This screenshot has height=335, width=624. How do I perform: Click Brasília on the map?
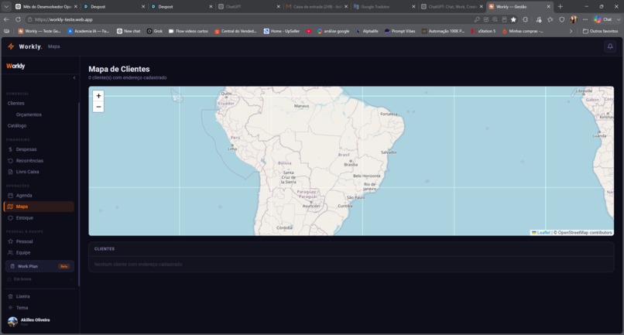pyautogui.click(x=351, y=163)
